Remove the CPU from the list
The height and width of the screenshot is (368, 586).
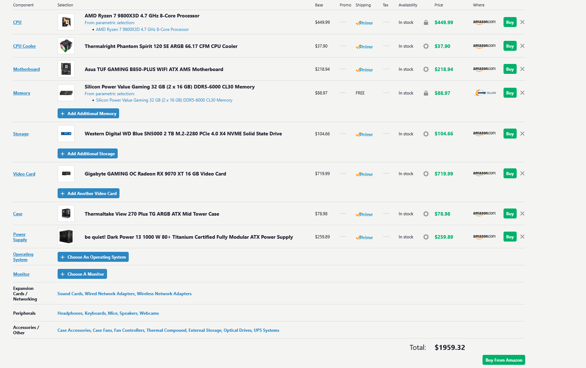(522, 22)
